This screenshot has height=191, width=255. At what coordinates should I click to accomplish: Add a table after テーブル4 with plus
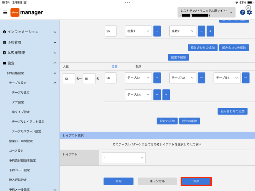pyautogui.click(x=166, y=95)
